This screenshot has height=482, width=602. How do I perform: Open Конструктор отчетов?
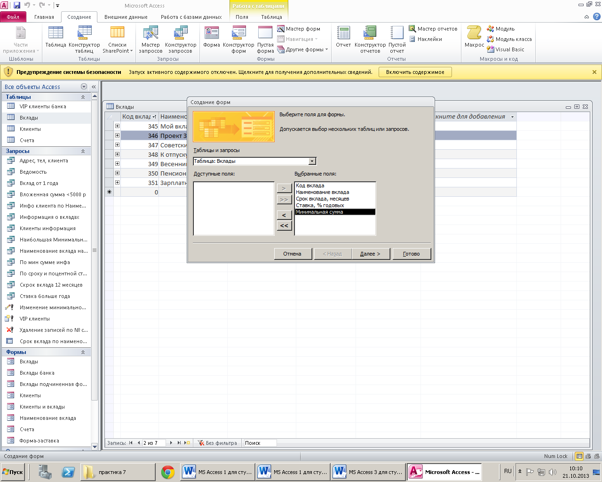click(370, 40)
